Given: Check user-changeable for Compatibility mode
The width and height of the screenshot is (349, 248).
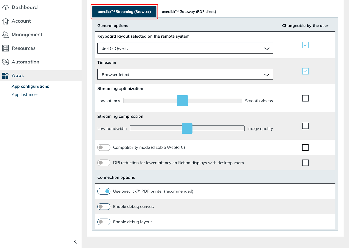Looking at the screenshot, I should pos(305,147).
